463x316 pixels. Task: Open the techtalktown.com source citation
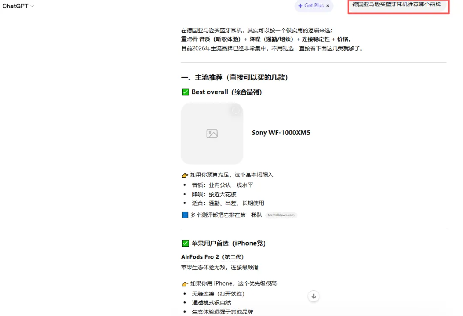[281, 215]
